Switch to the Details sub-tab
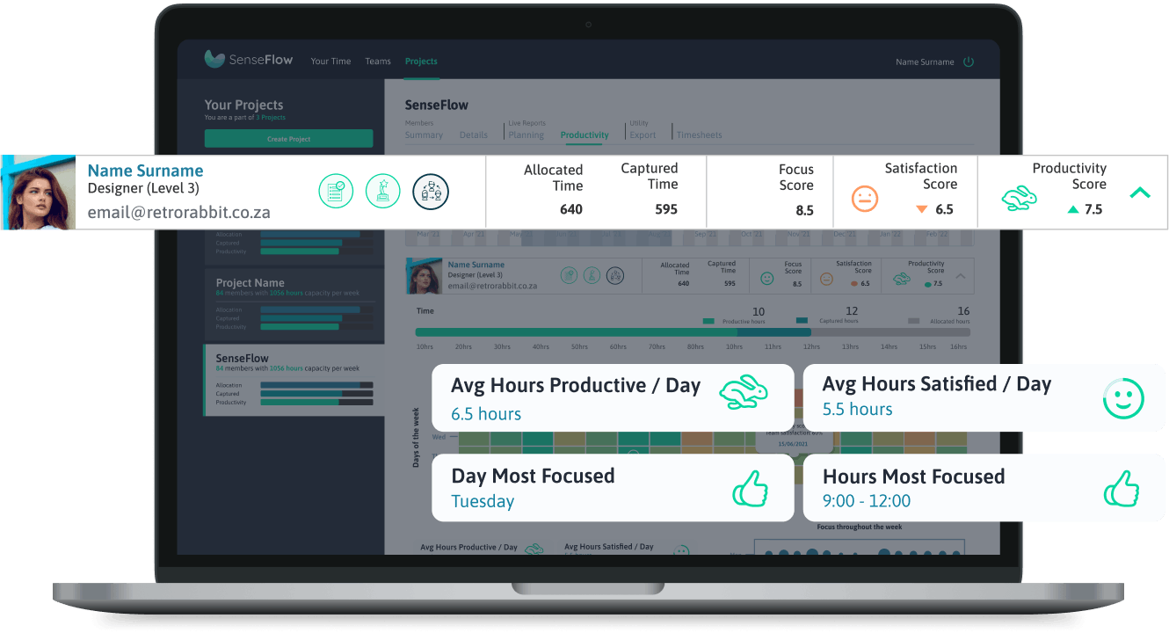The width and height of the screenshot is (1169, 633). (x=473, y=135)
